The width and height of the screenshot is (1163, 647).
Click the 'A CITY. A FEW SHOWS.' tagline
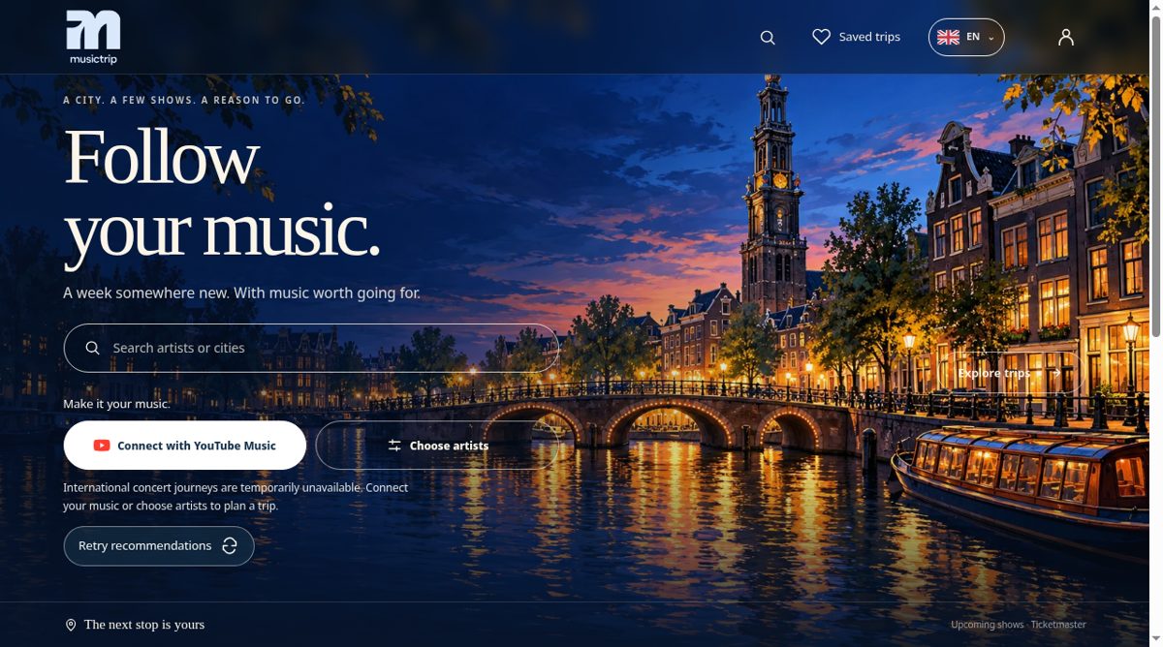184,100
